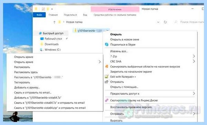Expand the second Открыть архив submenu arrow

(100, 62)
